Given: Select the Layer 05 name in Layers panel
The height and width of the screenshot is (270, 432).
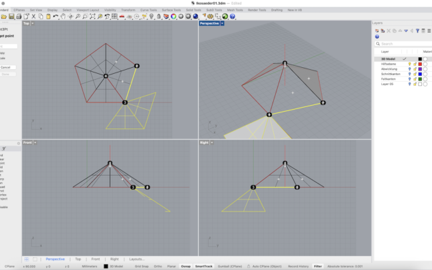Looking at the screenshot, I should click(x=387, y=84).
